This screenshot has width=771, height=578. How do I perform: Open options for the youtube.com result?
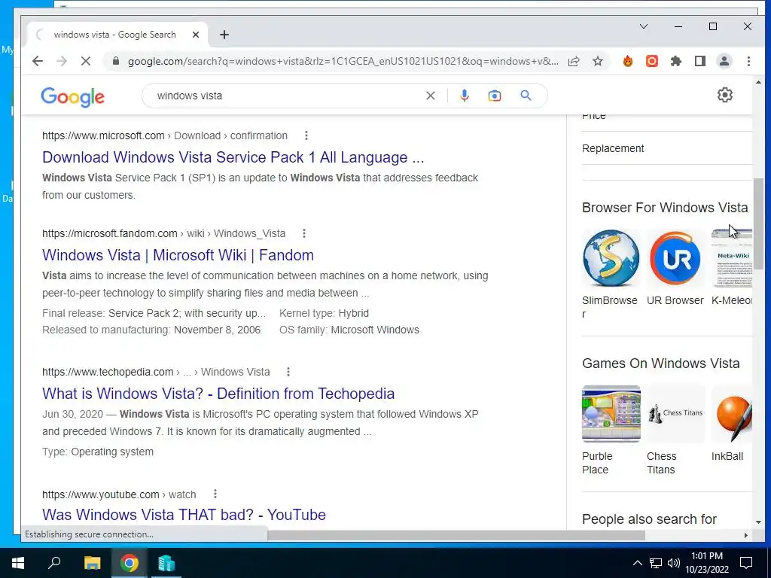(x=215, y=494)
